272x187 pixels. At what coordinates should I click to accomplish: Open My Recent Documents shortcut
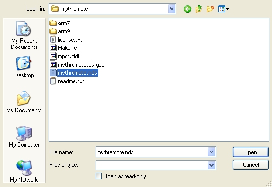(24, 35)
